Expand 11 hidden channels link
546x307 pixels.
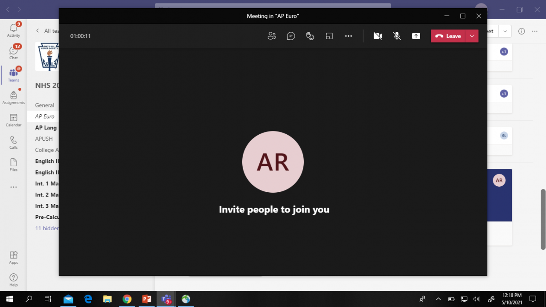(47, 228)
